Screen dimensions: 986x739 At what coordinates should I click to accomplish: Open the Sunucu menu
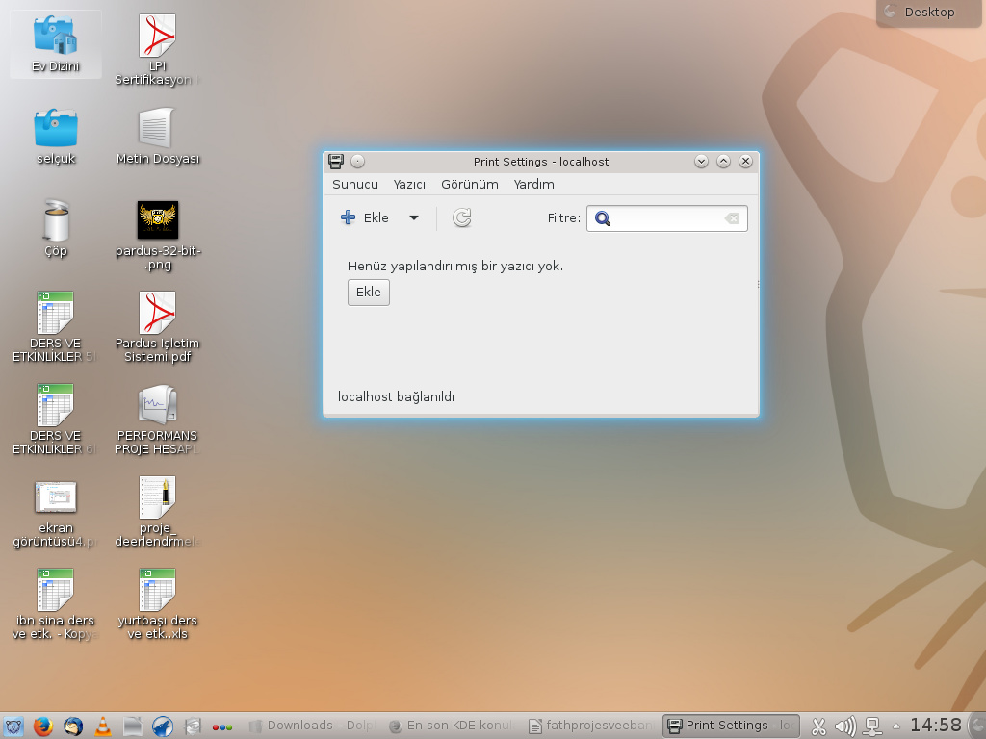(355, 185)
